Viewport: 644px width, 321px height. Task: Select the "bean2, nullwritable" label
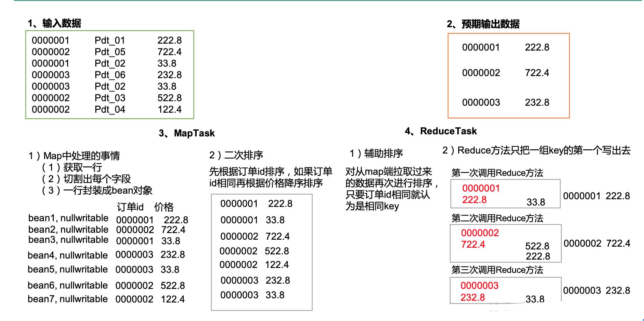(x=68, y=230)
